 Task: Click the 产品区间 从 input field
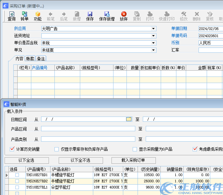pos(88,129)
